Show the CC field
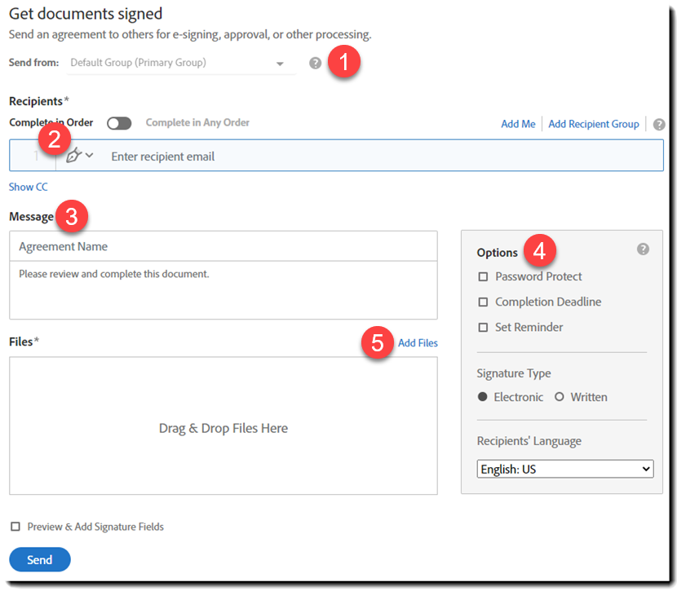The image size is (677, 591). pyautogui.click(x=28, y=187)
